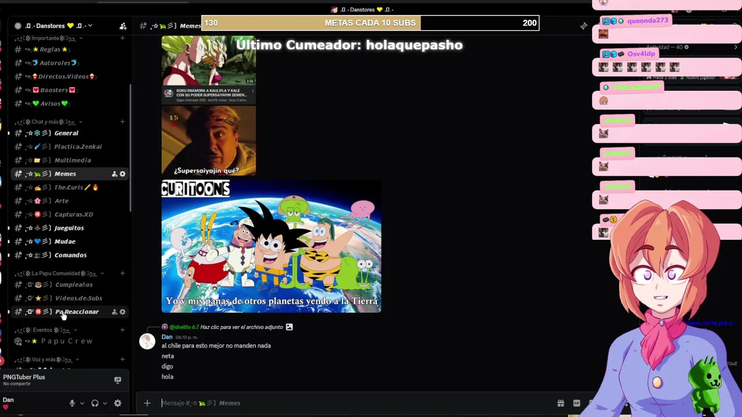Screen dimensions: 742x417
Task: Click the header icon left of the chat overlay
Action: click(584, 26)
